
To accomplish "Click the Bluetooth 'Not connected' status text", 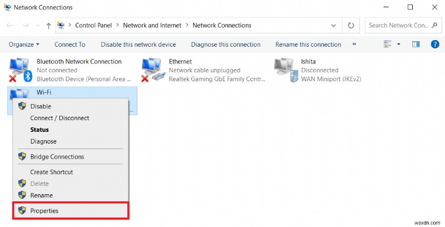I will coord(57,70).
